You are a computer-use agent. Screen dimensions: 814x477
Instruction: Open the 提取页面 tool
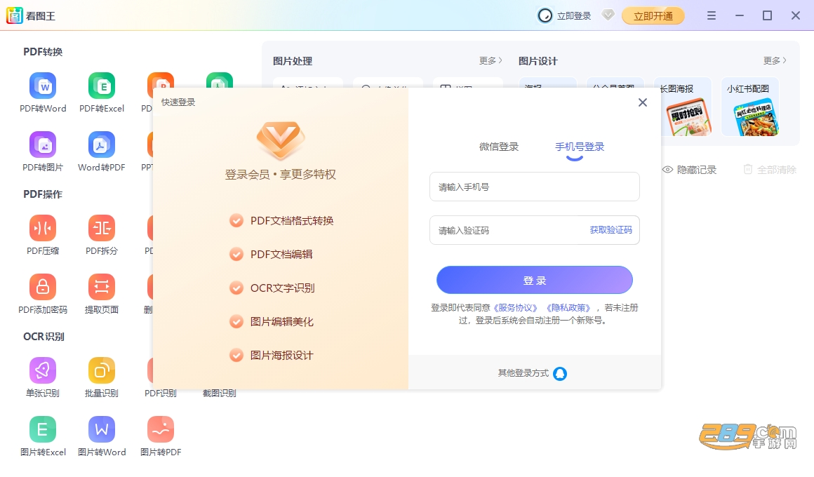pos(102,295)
